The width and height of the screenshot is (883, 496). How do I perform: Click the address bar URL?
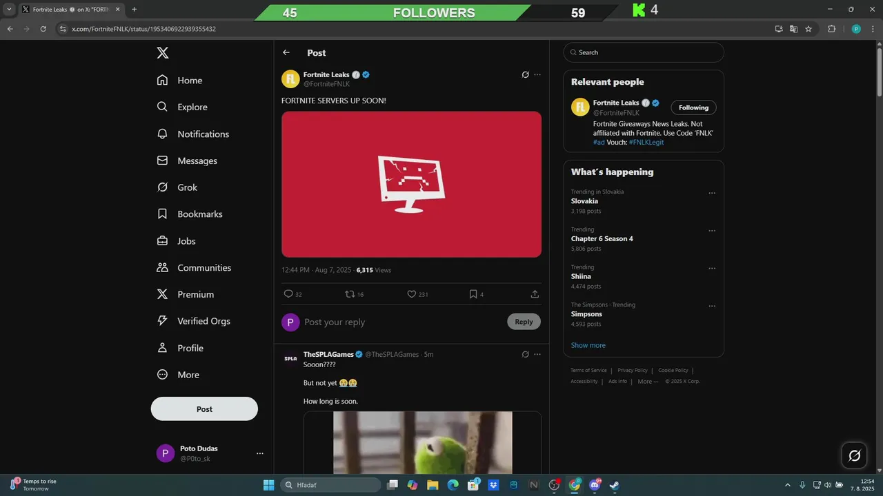pos(144,29)
